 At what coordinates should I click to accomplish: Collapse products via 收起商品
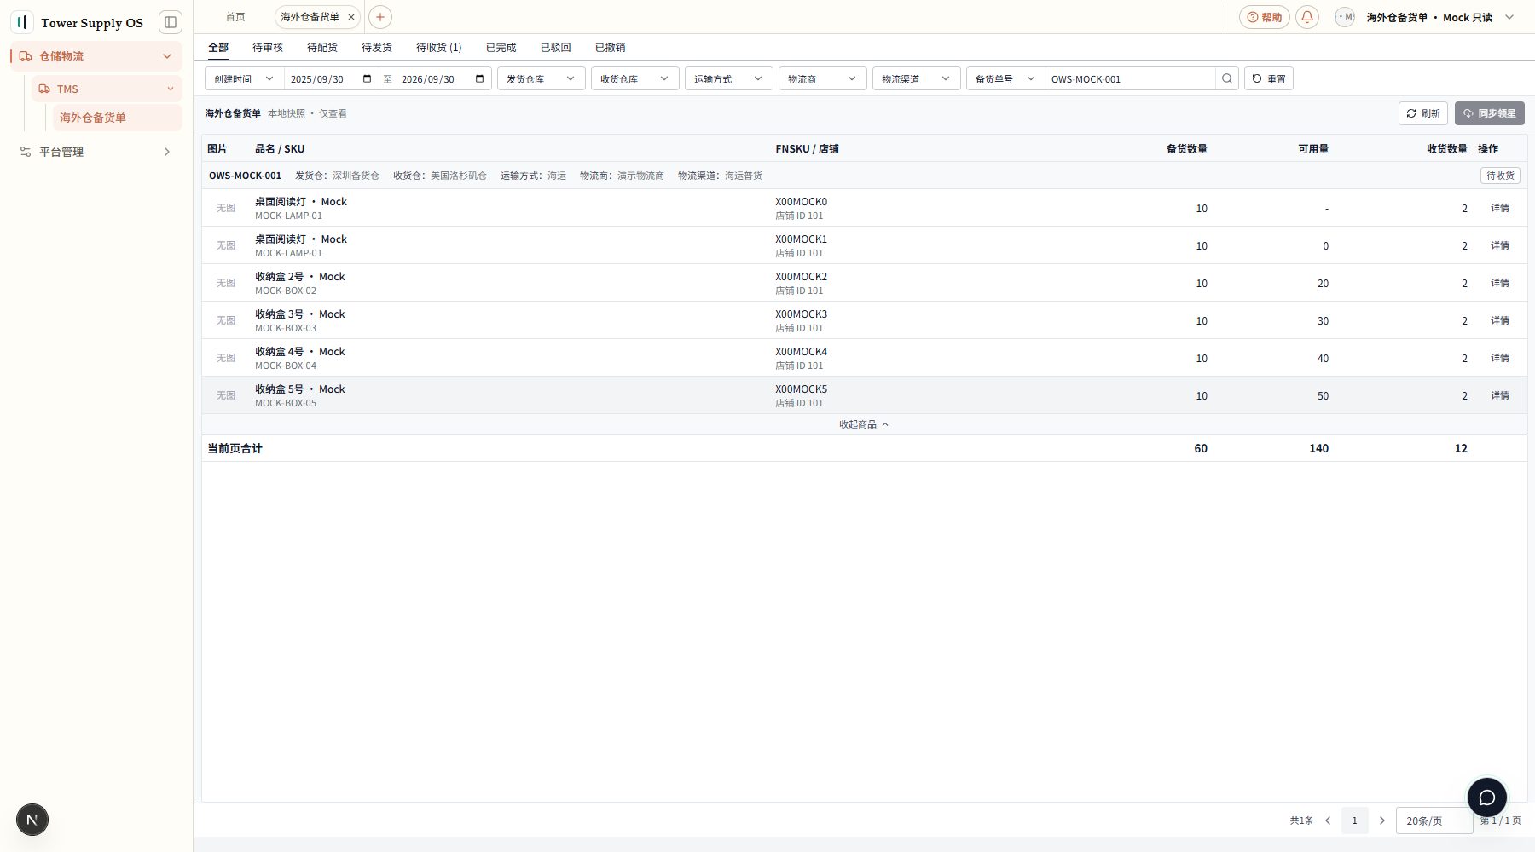pos(864,424)
